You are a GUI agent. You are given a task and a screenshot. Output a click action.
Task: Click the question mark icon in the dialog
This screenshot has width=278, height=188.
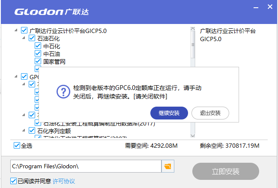pos(63,92)
